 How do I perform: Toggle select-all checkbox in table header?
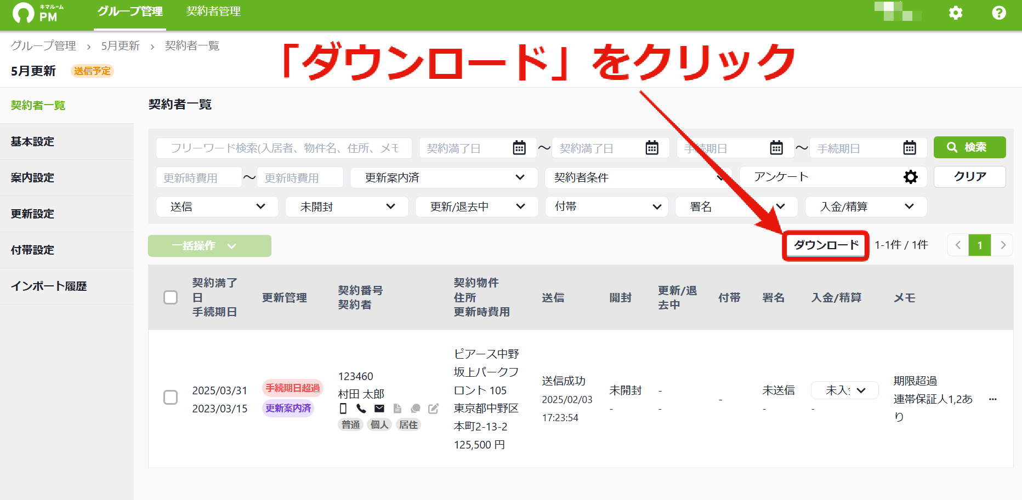(x=171, y=297)
